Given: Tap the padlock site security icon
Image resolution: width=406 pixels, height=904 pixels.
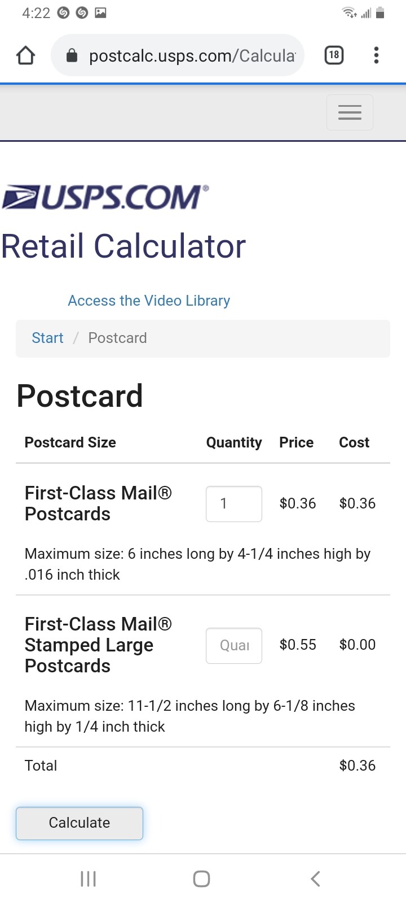Looking at the screenshot, I should coord(72,55).
